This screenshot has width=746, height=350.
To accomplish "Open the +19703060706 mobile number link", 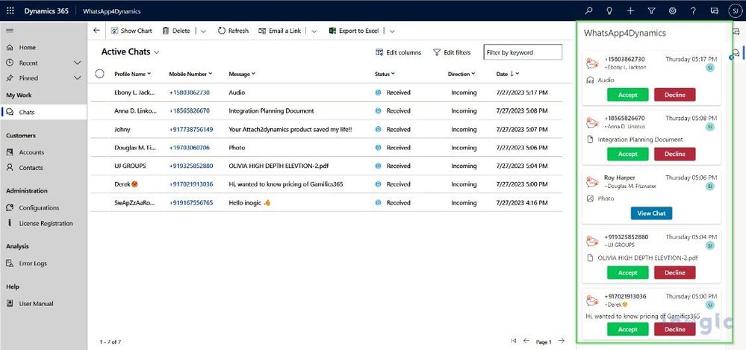I will tap(190, 148).
